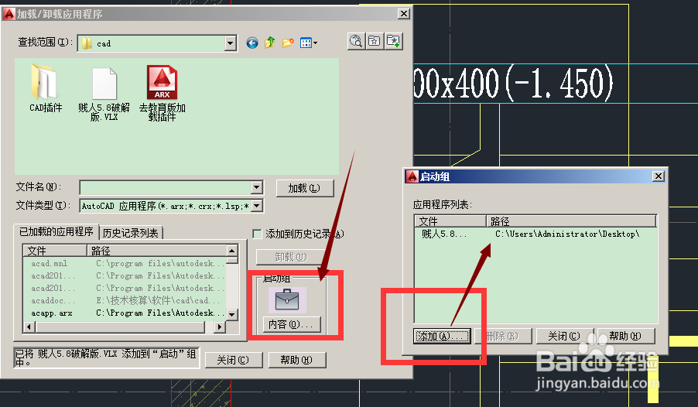Enable 添加到历史记录 checkbox

(x=257, y=234)
